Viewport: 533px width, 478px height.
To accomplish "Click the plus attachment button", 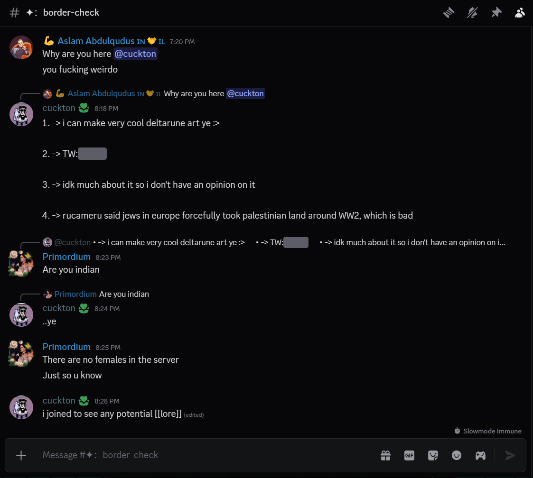I will (21, 455).
